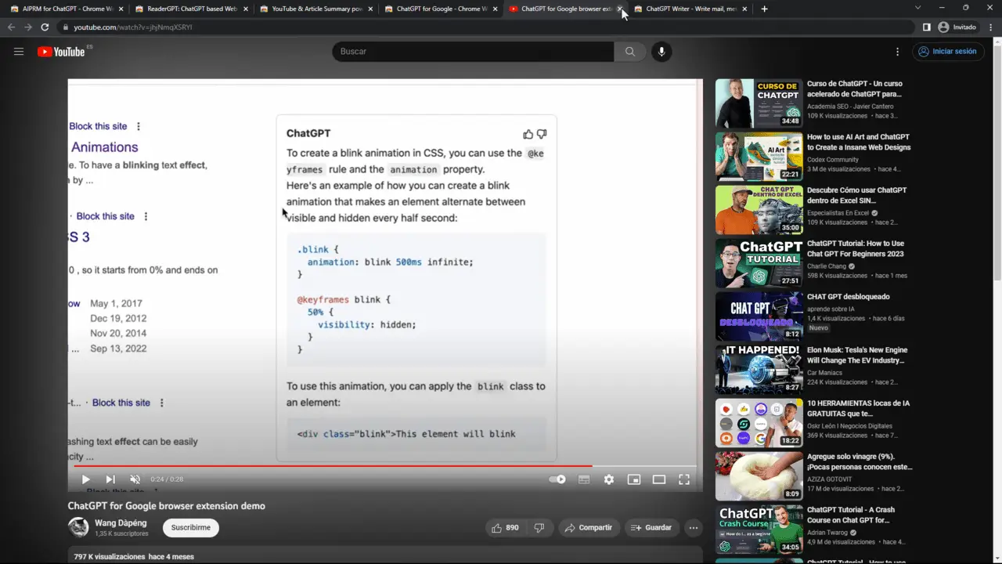Go back in browser history
1002x564 pixels.
coord(11,27)
